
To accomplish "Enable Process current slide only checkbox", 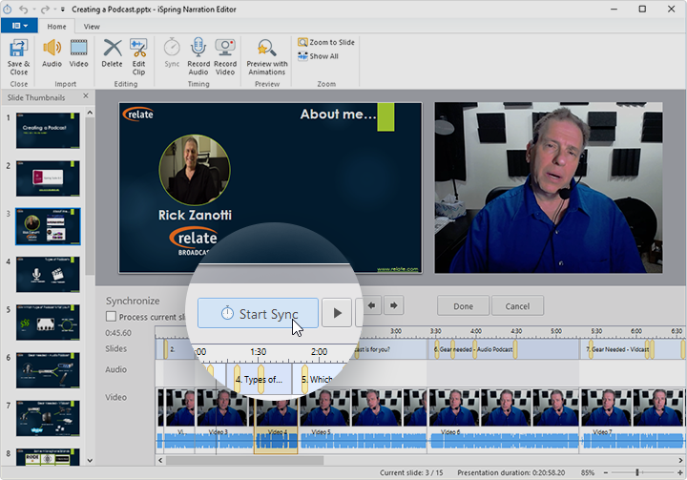I will coord(112,316).
